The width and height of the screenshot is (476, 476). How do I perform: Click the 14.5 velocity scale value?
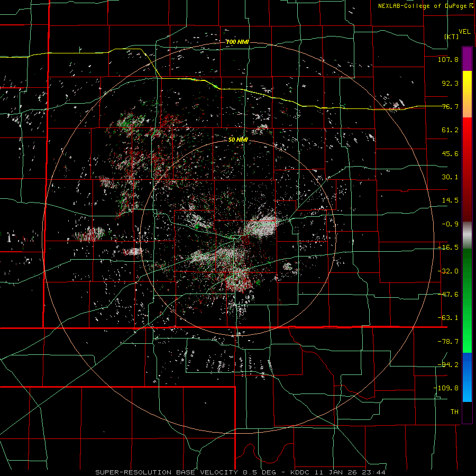tap(450, 200)
